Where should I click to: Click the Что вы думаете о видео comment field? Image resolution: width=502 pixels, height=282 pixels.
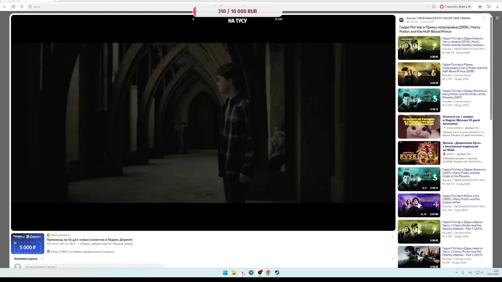[x=94, y=267]
